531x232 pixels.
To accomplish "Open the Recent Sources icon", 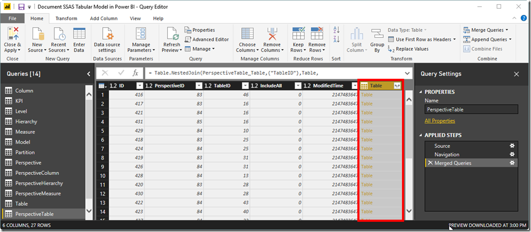I will tap(58, 34).
